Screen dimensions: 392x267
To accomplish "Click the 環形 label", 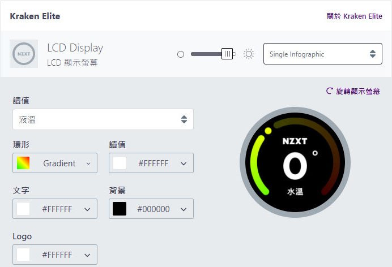I will pos(21,144).
